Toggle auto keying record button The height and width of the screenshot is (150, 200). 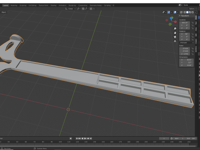[x=71, y=138]
